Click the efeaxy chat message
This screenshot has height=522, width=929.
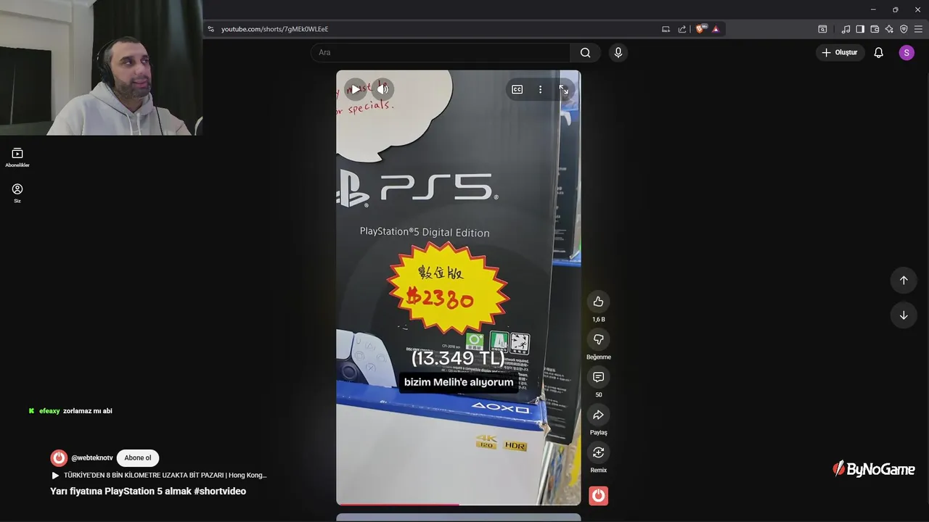[x=70, y=411]
